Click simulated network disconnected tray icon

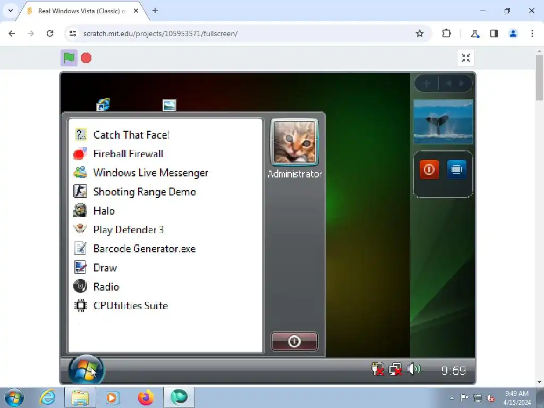(x=395, y=369)
